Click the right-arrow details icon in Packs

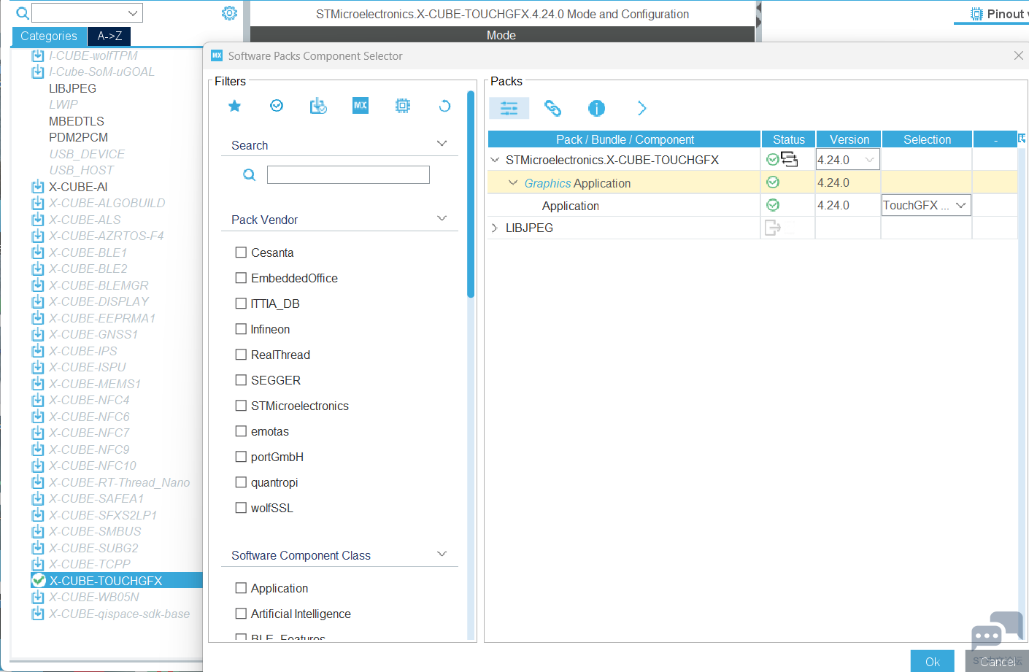coord(641,108)
